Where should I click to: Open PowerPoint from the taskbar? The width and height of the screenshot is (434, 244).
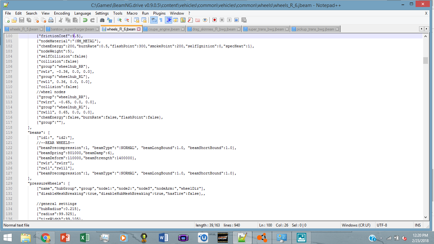[65, 237]
